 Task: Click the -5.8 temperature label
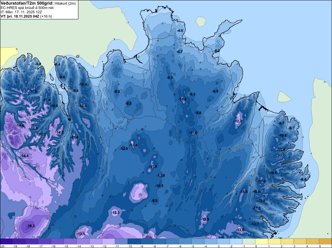click(38, 64)
